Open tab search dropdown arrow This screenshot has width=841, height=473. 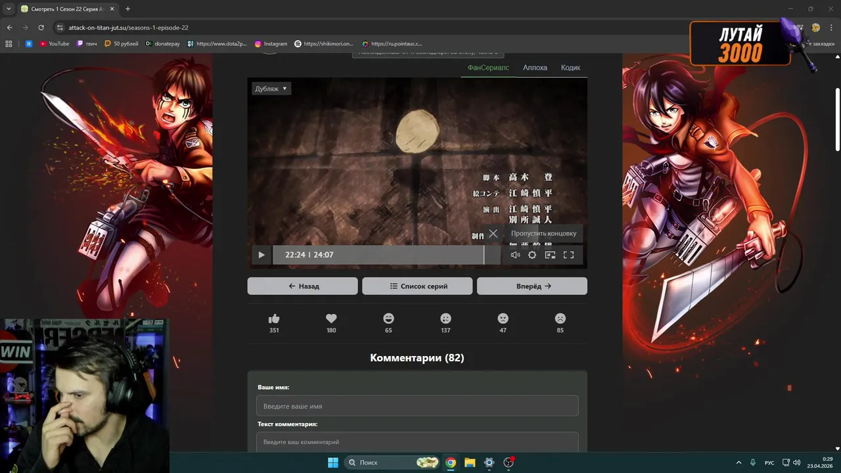[x=9, y=9]
